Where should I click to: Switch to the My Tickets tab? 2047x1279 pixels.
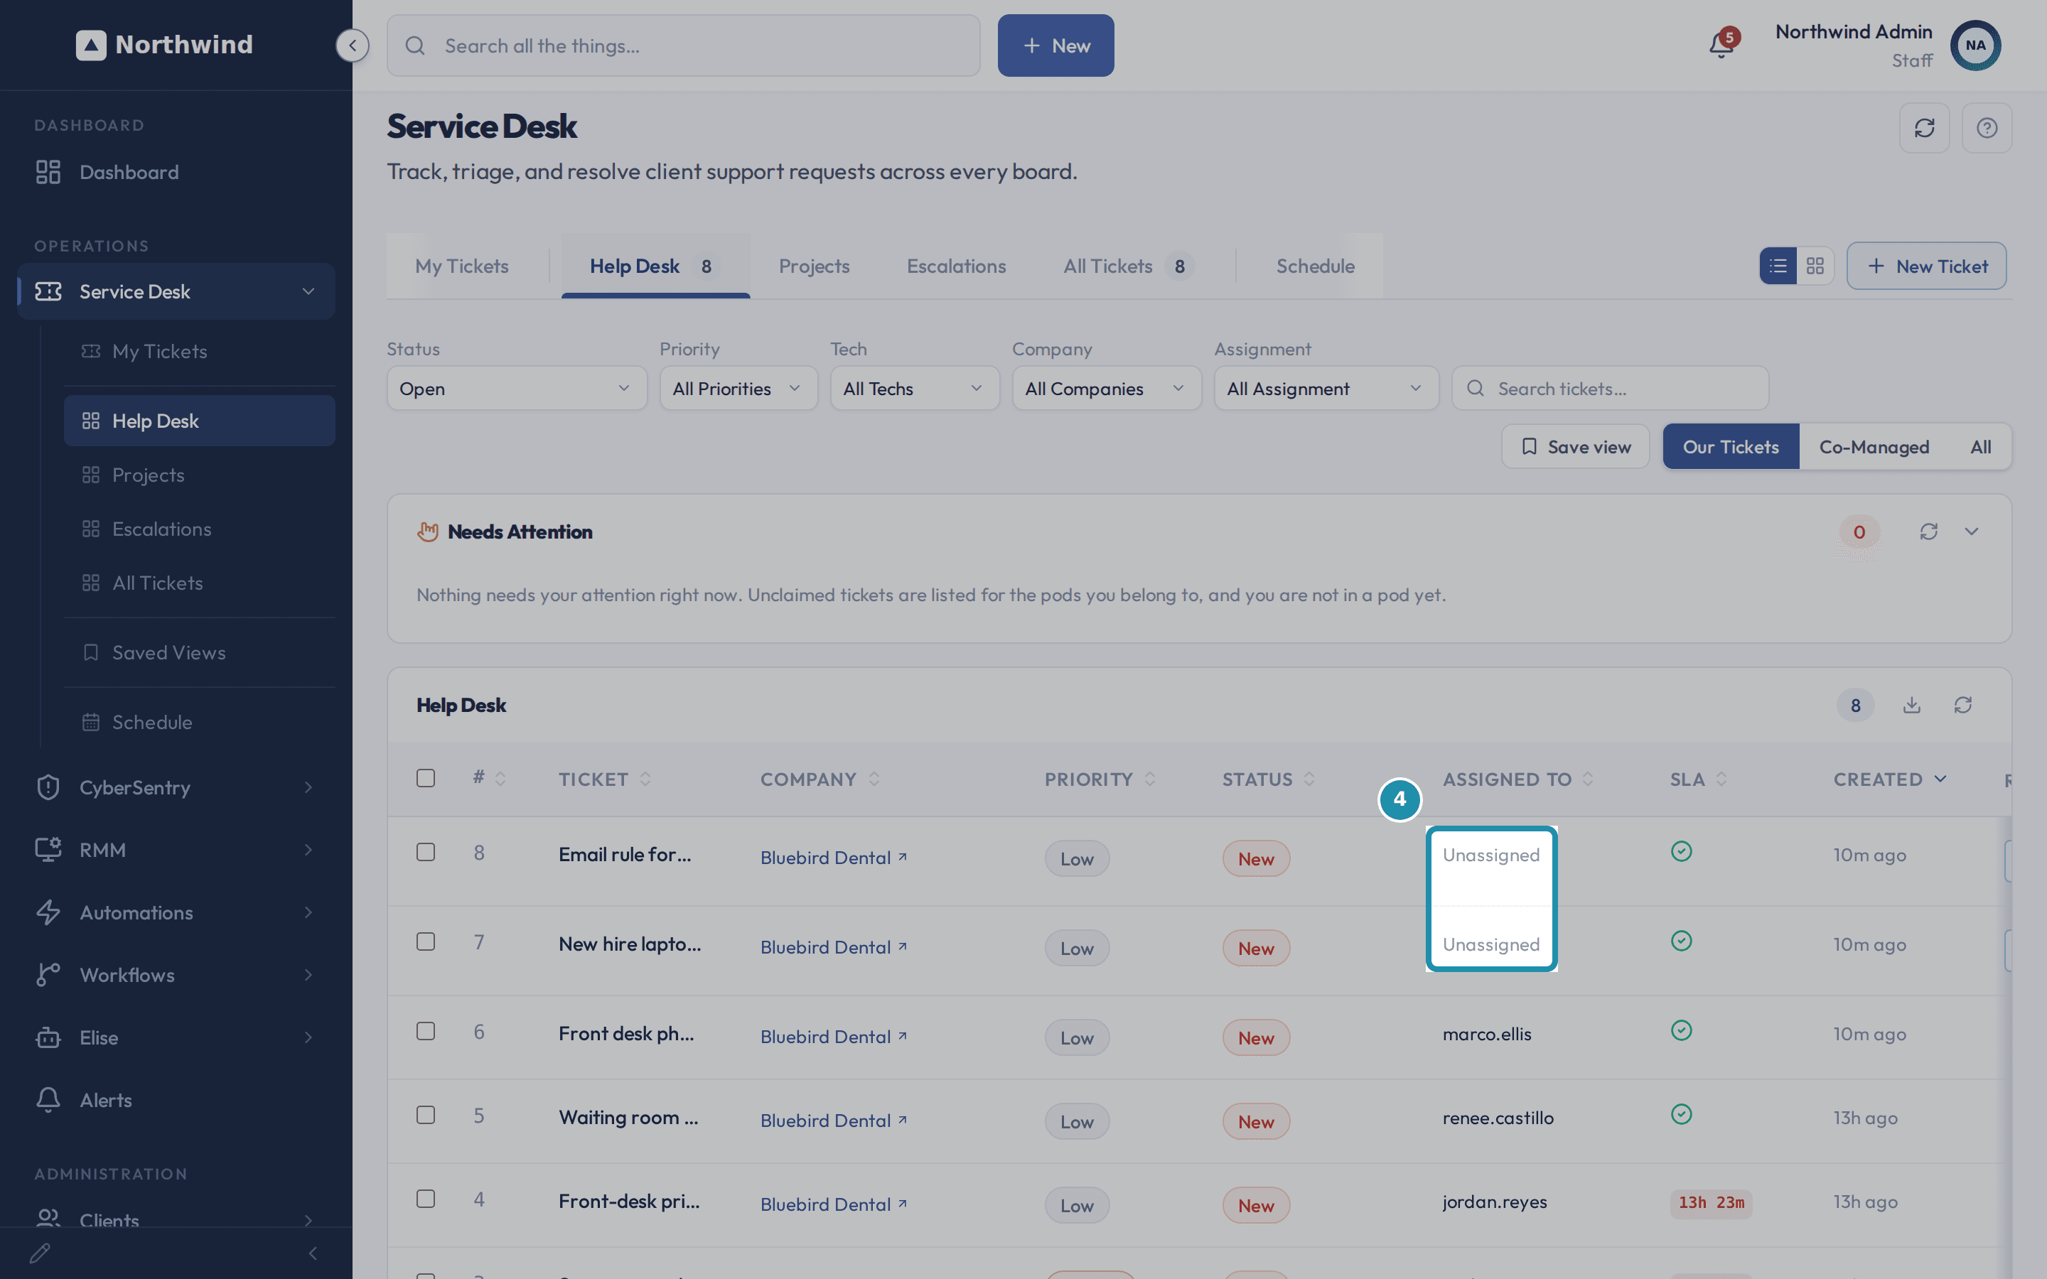click(462, 266)
